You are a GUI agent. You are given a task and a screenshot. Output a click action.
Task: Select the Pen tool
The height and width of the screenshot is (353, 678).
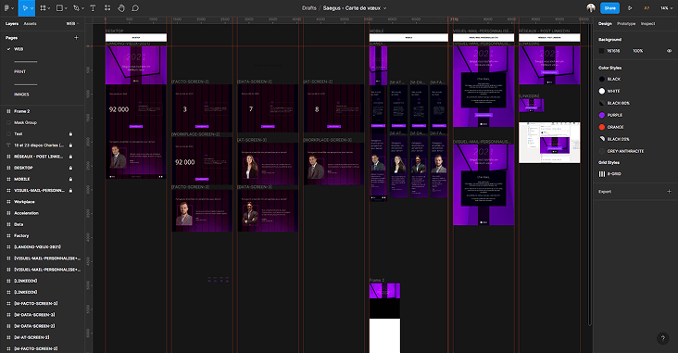coord(77,8)
